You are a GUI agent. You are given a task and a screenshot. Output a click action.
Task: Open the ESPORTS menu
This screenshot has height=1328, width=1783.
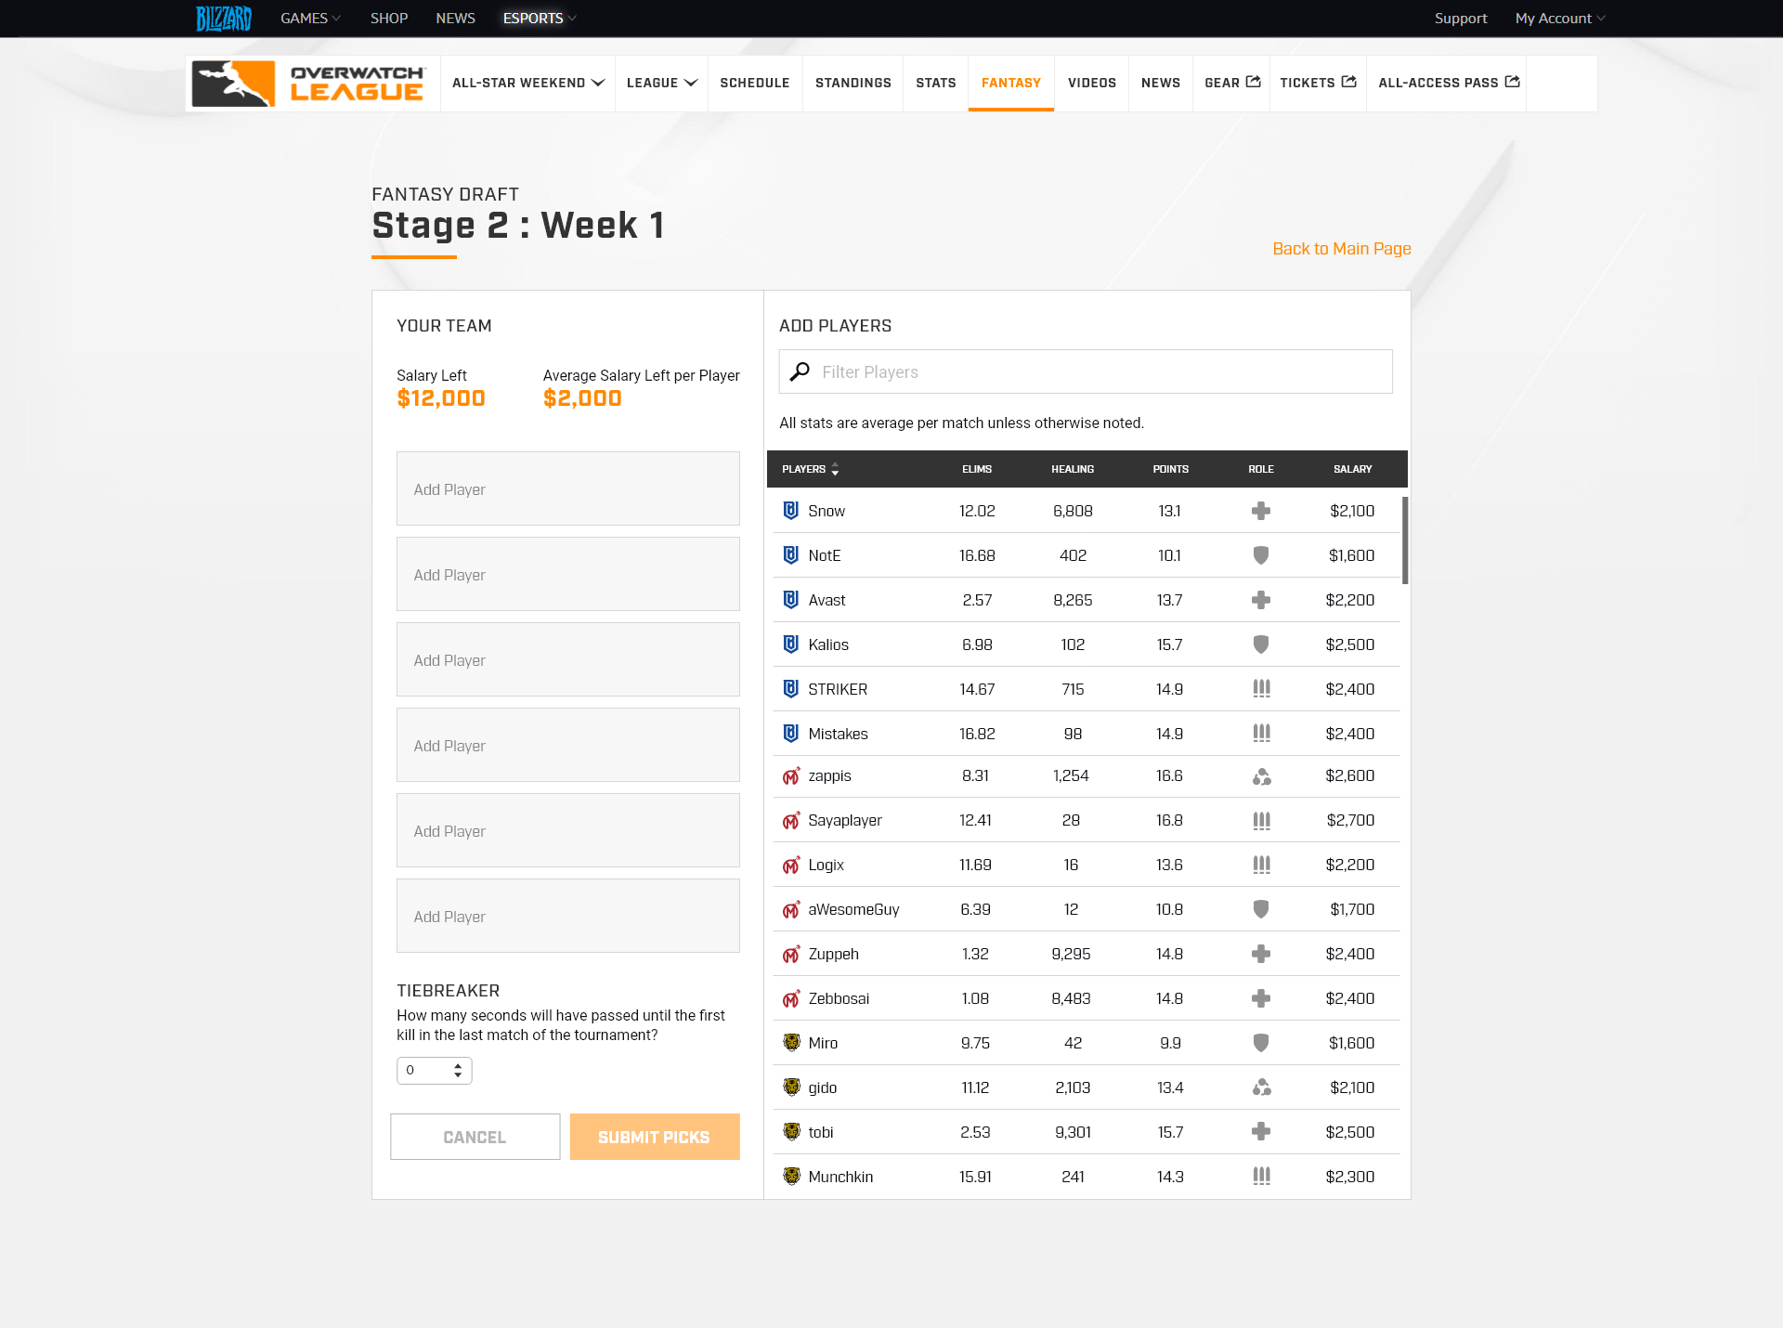tap(538, 18)
